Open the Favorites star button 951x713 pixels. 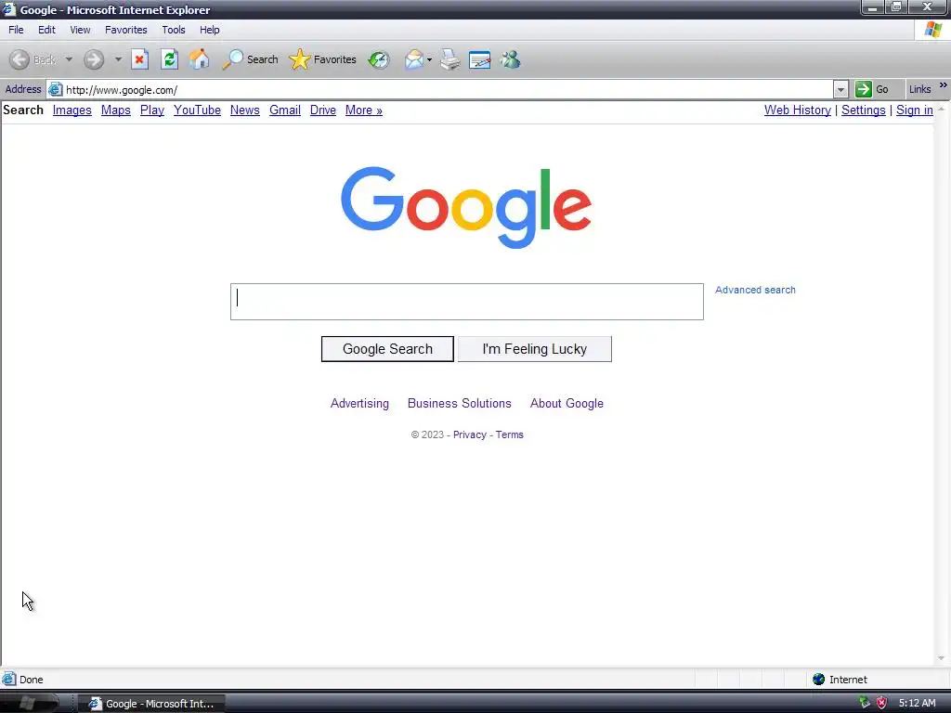322,59
